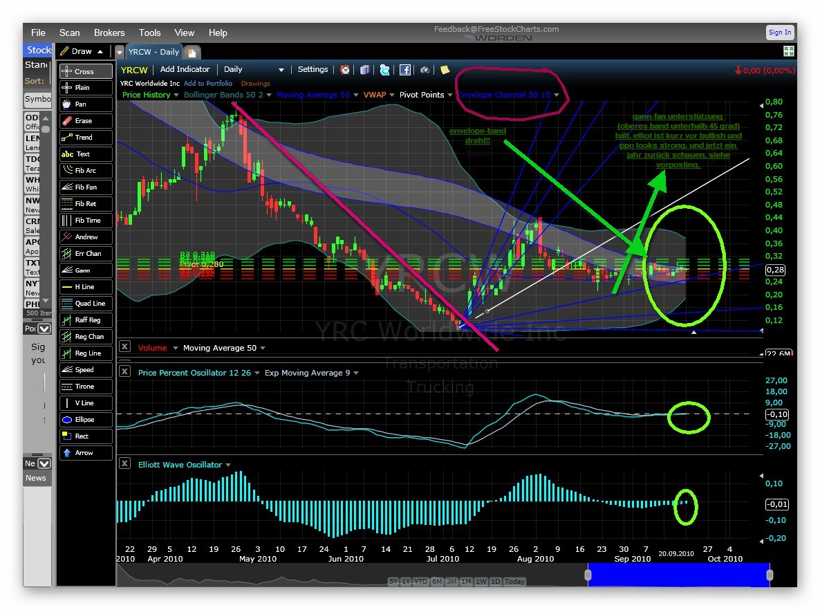Select the Arrow drawing tool
The width and height of the screenshot is (820, 610).
click(x=86, y=452)
